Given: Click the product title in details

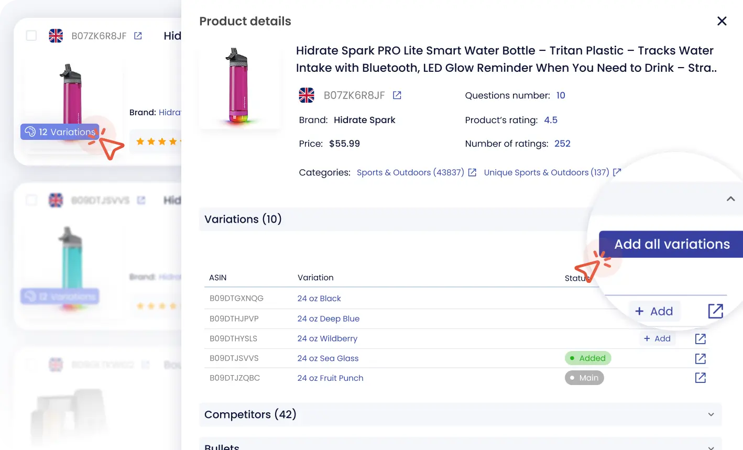Looking at the screenshot, I should click(506, 59).
